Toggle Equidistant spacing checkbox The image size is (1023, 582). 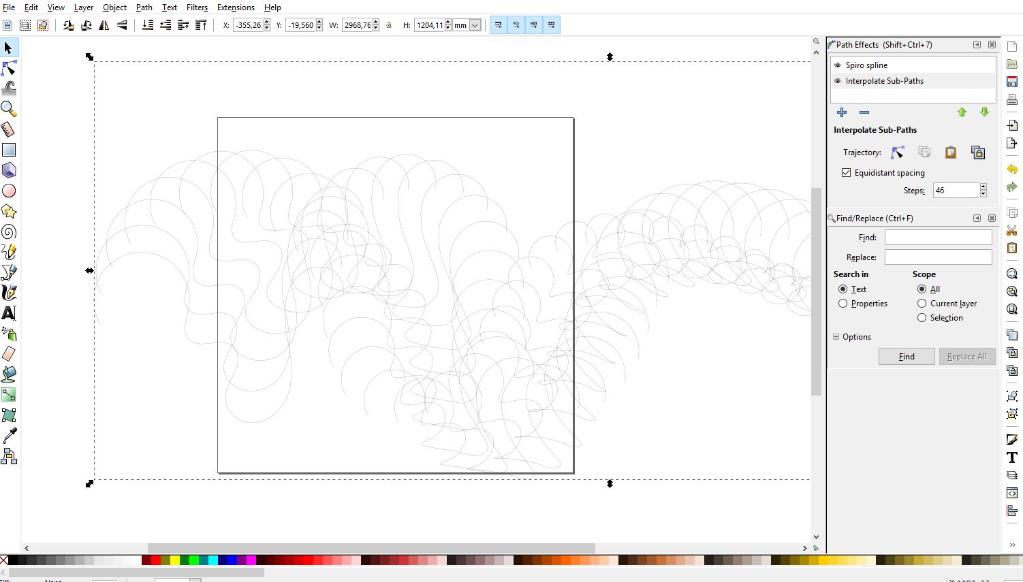(x=846, y=173)
